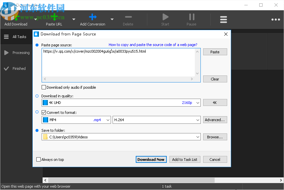The width and height of the screenshot is (284, 190).
Task: Click the text box scroll down arrow
Action: point(197,73)
